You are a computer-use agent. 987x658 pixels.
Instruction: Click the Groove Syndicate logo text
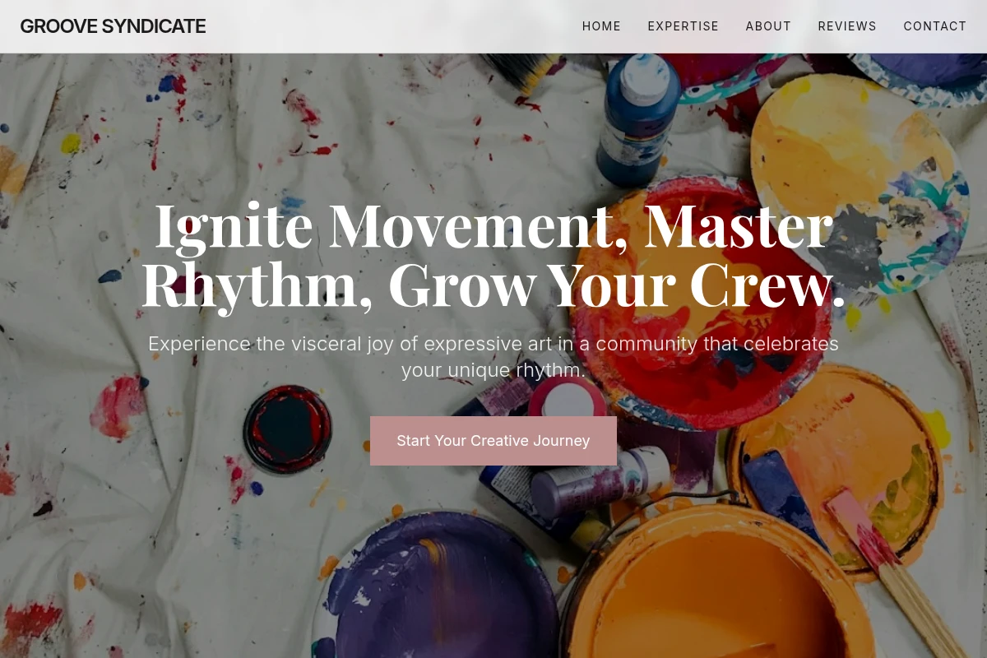[x=113, y=26]
